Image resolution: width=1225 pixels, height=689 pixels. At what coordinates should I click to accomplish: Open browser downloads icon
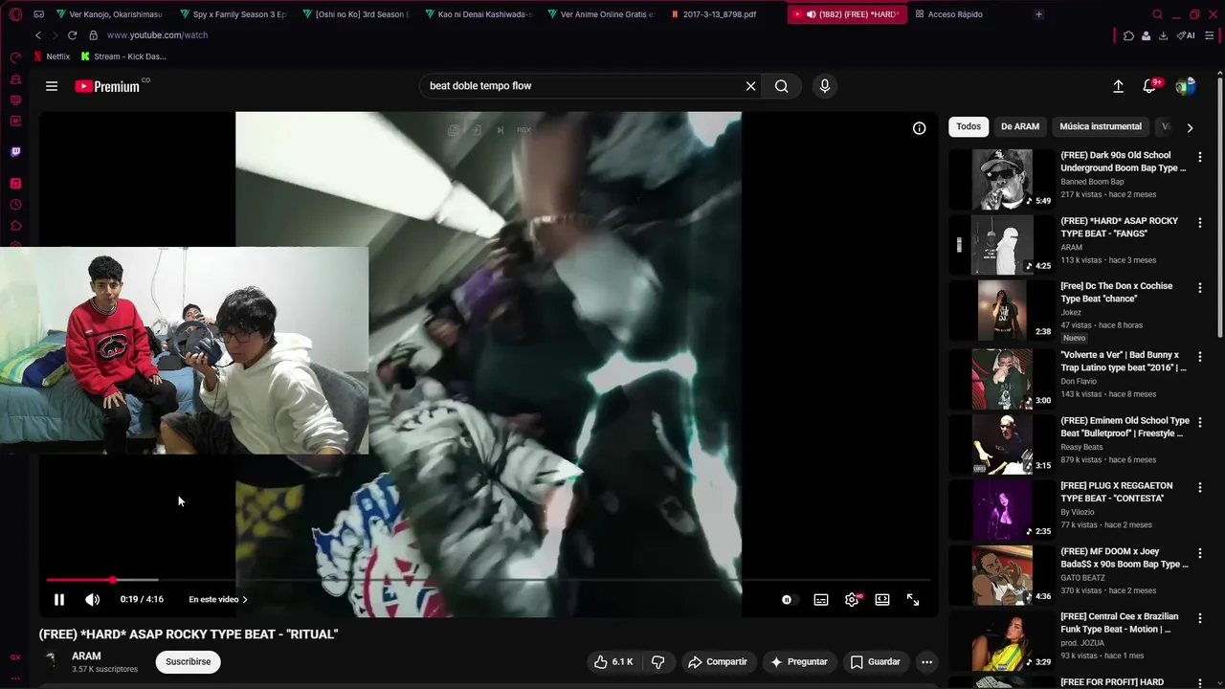click(x=1163, y=35)
